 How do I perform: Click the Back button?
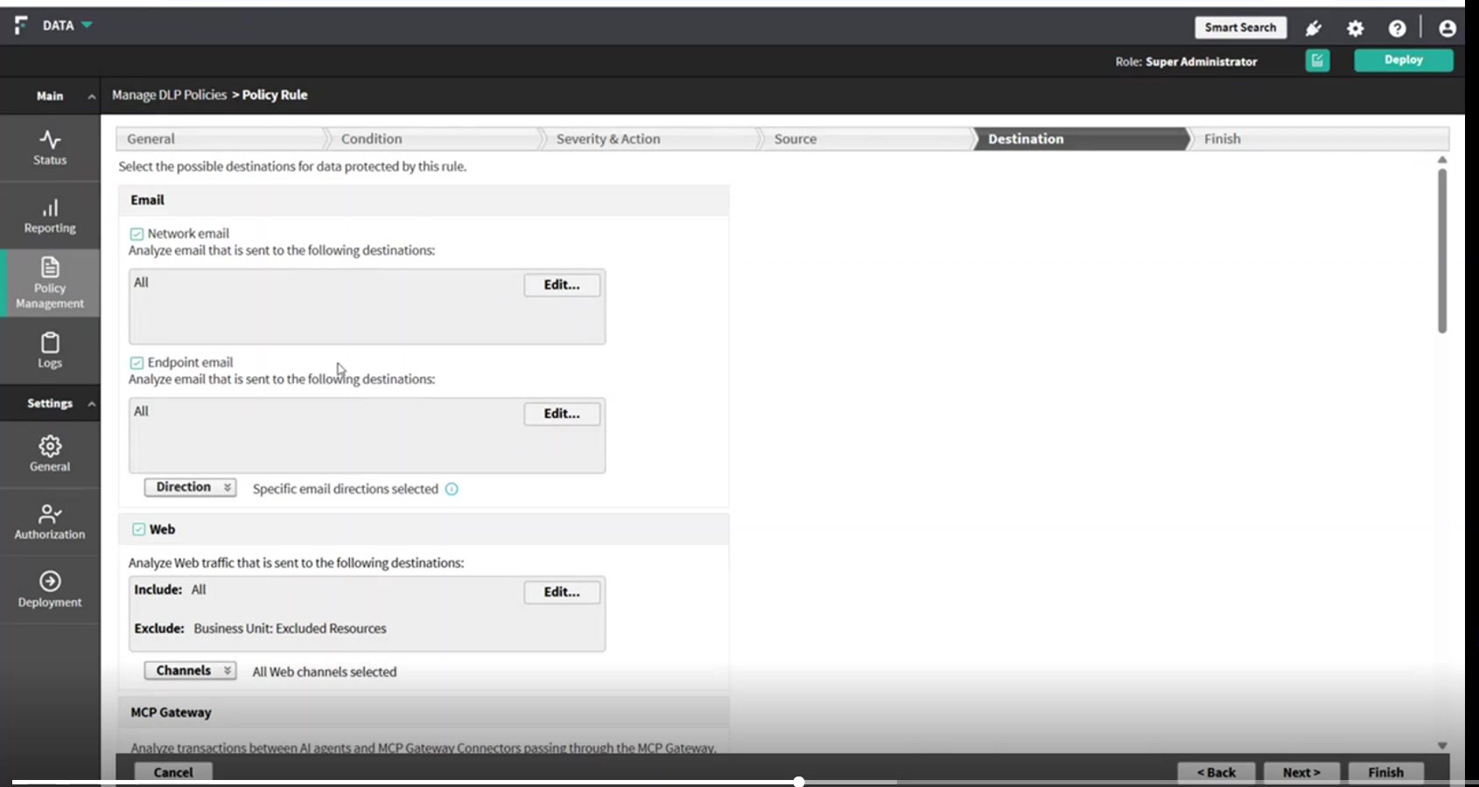[1216, 772]
